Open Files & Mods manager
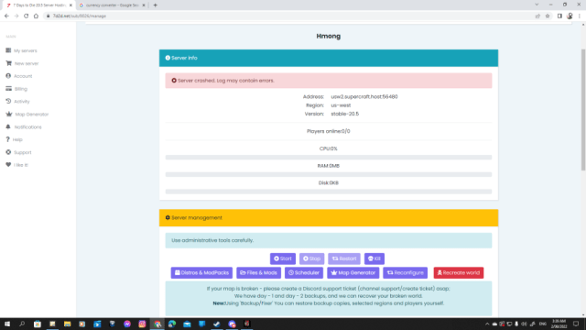Viewport: 586px width, 330px height. tap(258, 273)
